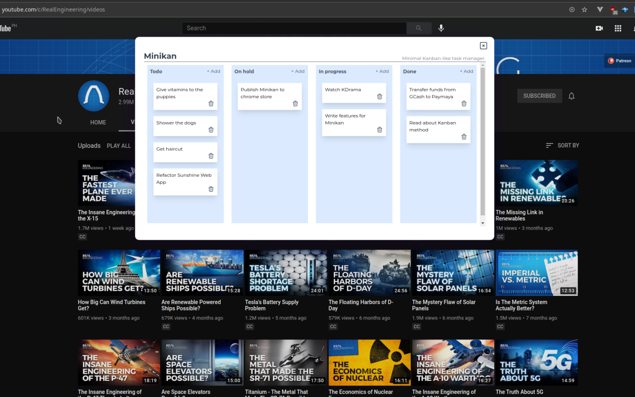Trash the "Read about Kanban method" card
Image resolution: width=635 pixels, height=397 pixels.
point(464,137)
